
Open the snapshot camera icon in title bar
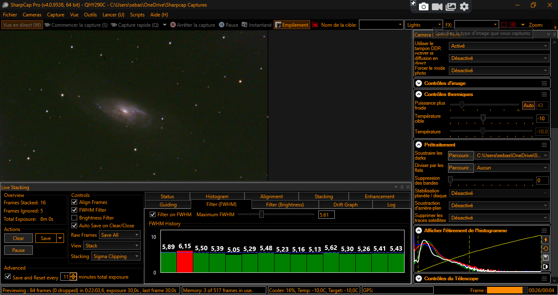click(x=424, y=6)
